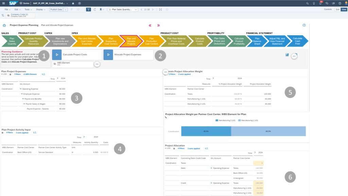Click the blue filter funnel icon in toolbar
This screenshot has width=348, height=196.
[88, 10]
